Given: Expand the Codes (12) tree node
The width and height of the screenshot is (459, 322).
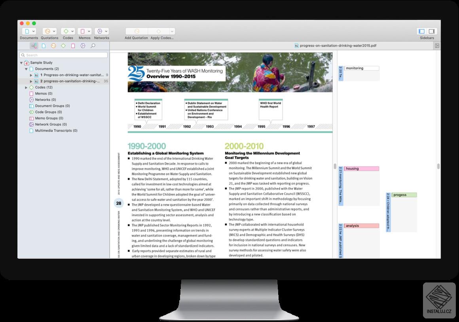Looking at the screenshot, I should (x=26, y=87).
